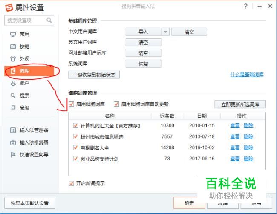Open help with the question mark icon
Viewport: 277px width, 214px height.
click(245, 6)
